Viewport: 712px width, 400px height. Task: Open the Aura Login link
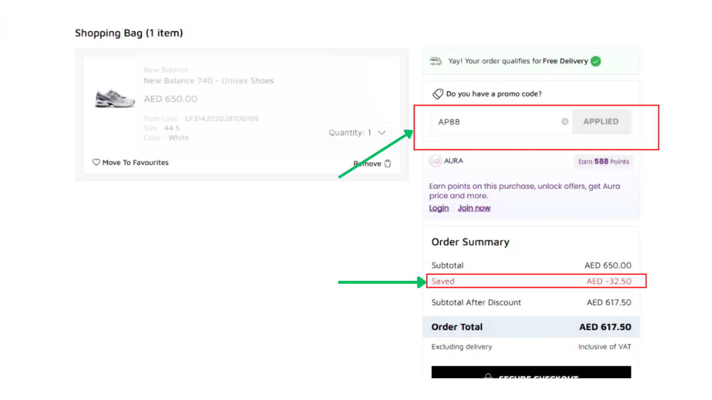click(439, 208)
